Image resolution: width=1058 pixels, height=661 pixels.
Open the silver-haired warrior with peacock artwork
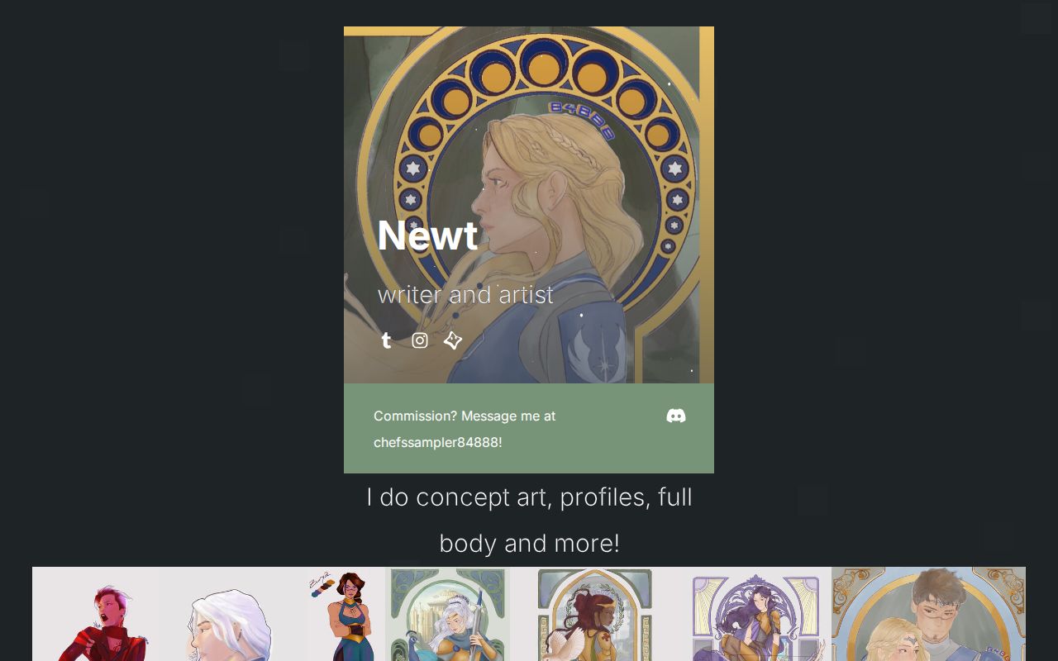[x=447, y=614]
